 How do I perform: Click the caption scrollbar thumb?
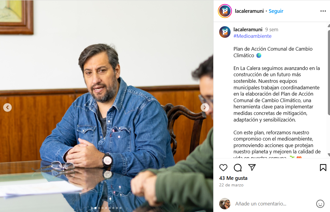pyautogui.click(x=329, y=73)
